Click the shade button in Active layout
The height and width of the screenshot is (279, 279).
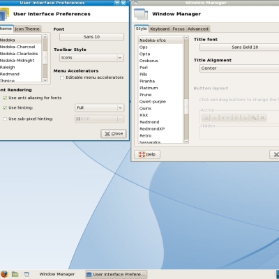click(236, 118)
